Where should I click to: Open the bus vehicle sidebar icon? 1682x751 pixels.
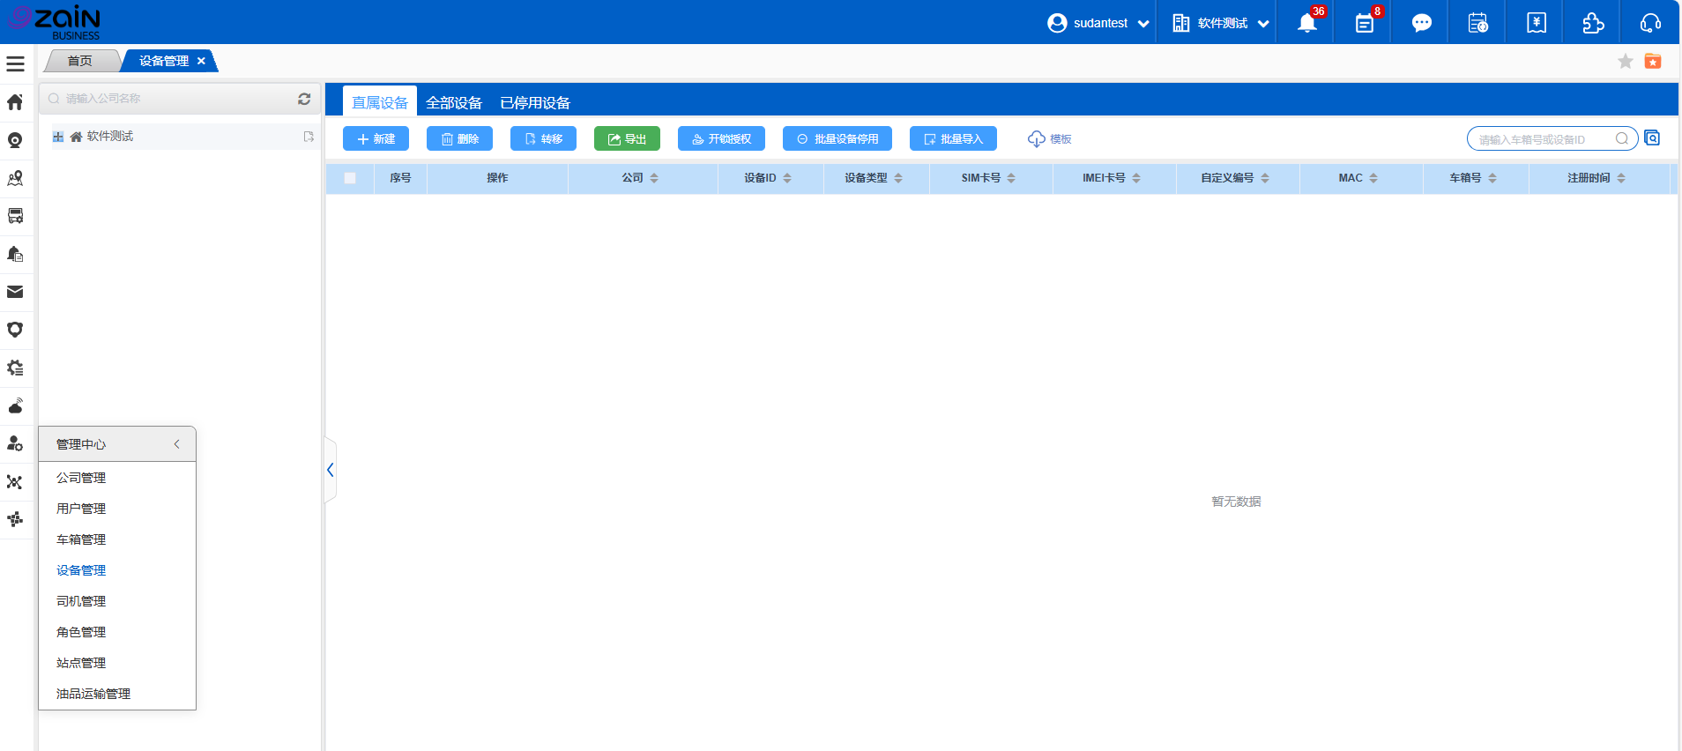15,216
